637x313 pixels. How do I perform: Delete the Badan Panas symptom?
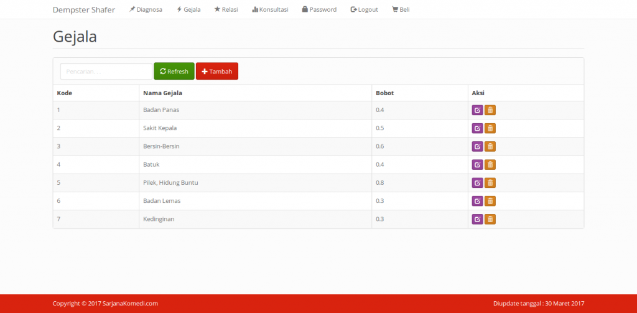[x=490, y=110]
